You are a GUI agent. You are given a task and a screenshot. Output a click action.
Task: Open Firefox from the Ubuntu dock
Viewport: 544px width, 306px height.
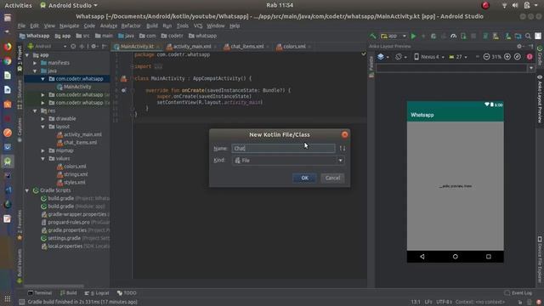(x=8, y=47)
